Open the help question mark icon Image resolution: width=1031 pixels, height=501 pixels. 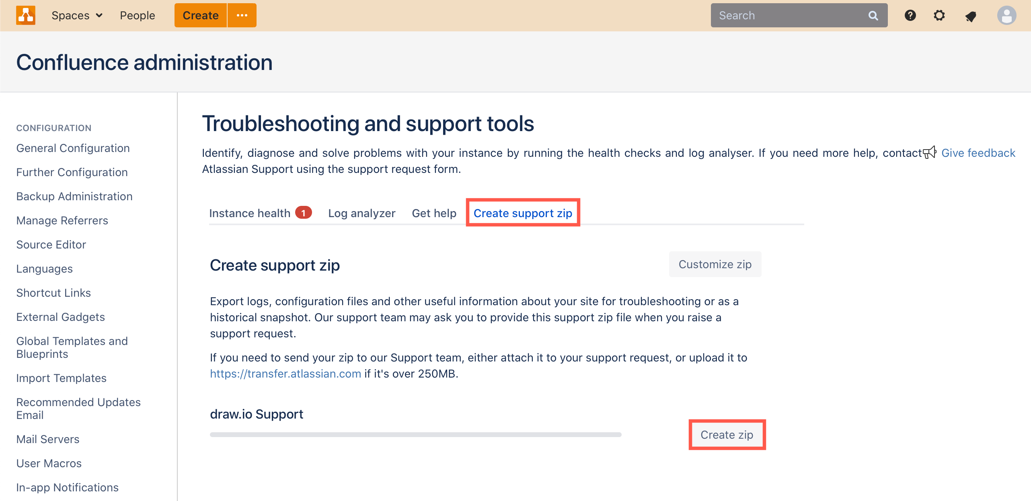(910, 15)
